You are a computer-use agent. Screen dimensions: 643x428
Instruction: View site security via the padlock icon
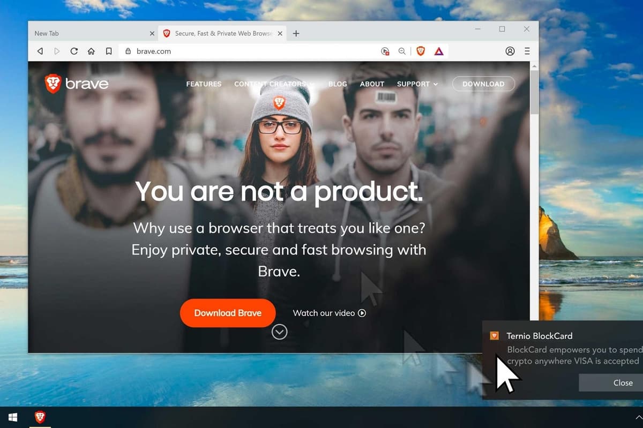click(127, 51)
